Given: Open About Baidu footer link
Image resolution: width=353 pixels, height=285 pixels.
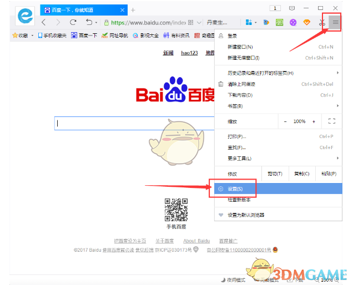Looking at the screenshot, I should click(x=196, y=241).
